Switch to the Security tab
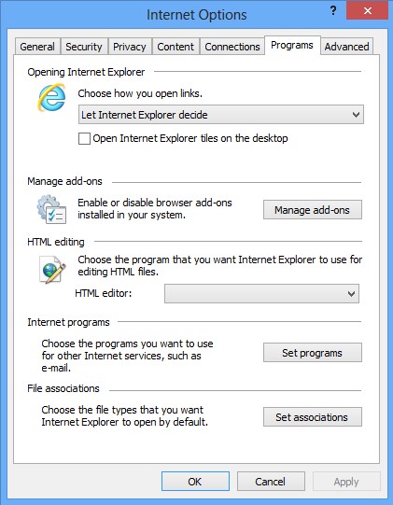Screen dimensions: 393x505 tap(84, 47)
